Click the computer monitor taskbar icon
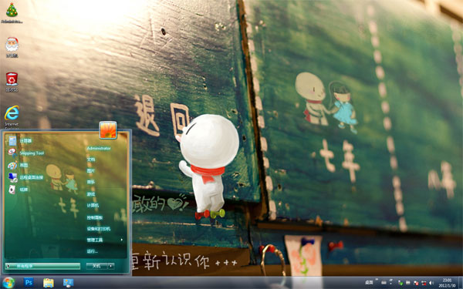The height and width of the screenshot is (289, 463). point(68,283)
